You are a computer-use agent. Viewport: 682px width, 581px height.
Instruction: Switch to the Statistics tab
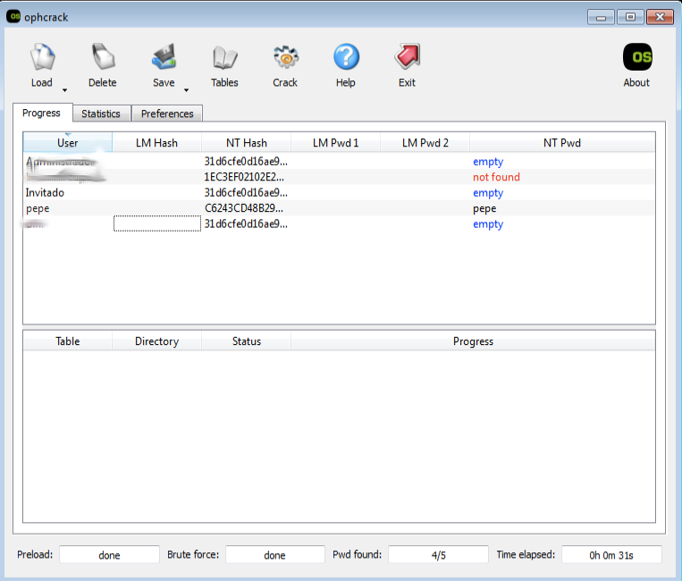pos(101,114)
